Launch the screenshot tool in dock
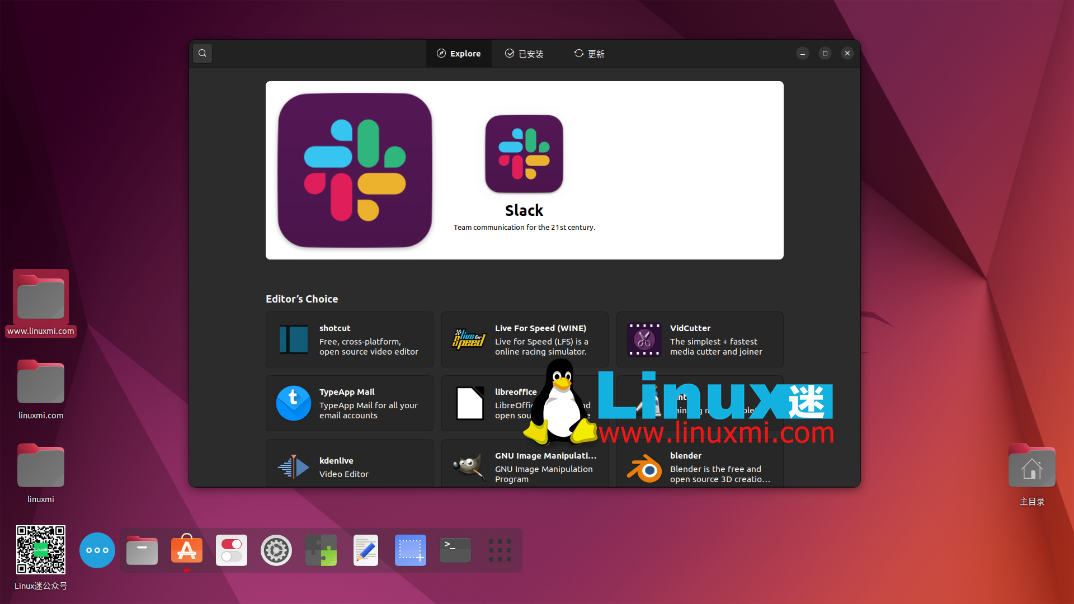Screen dimensions: 1074x604 411,550
